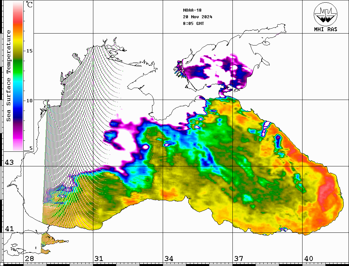Click the 'MHI RAS' label under logo

point(326,29)
